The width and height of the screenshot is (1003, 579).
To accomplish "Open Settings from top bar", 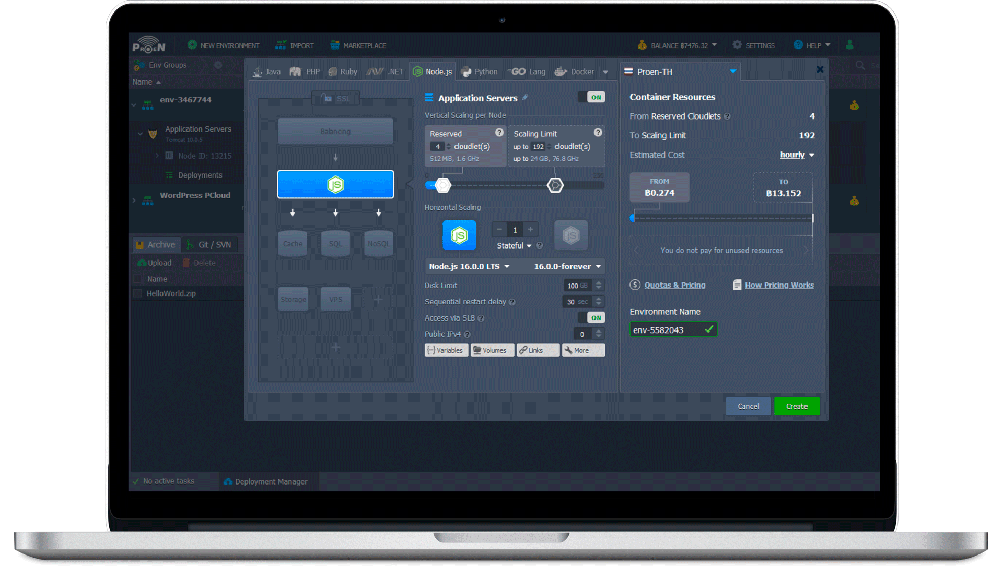I will [753, 45].
